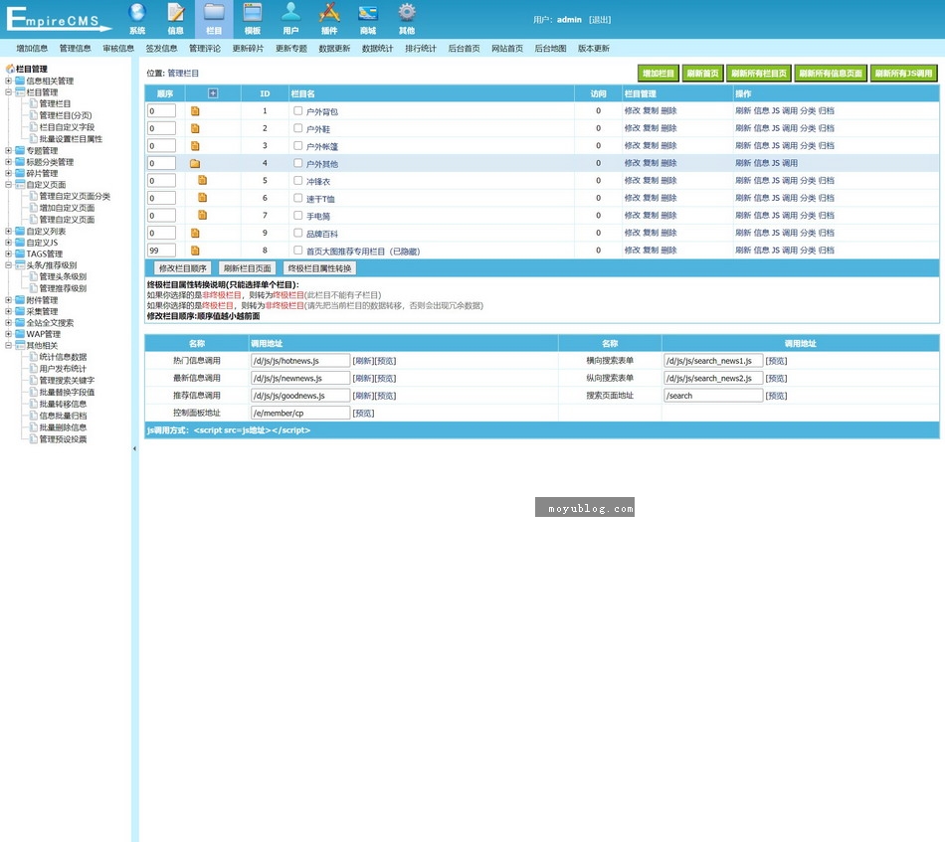Click the 热门信息调用 address field
The height and width of the screenshot is (842, 945).
click(x=300, y=361)
